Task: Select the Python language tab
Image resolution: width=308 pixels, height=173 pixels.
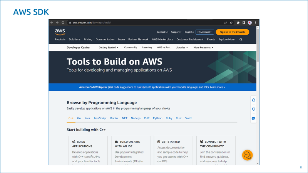Action: pyautogui.click(x=157, y=118)
